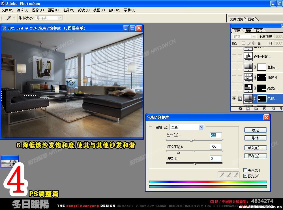Open the 取样大小 sample size dropdown
The height and width of the screenshot is (210, 283).
click(x=49, y=18)
